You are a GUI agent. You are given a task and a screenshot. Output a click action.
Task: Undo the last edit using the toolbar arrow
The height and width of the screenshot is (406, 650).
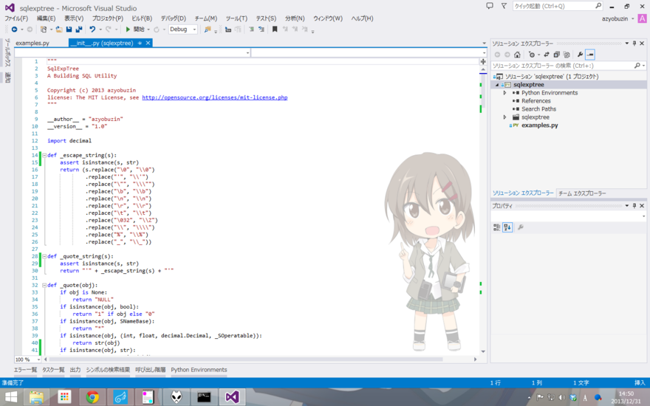click(92, 30)
